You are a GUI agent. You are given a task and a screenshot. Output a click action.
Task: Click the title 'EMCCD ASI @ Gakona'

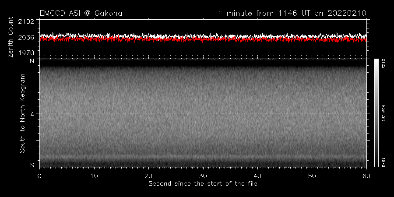pos(81,13)
